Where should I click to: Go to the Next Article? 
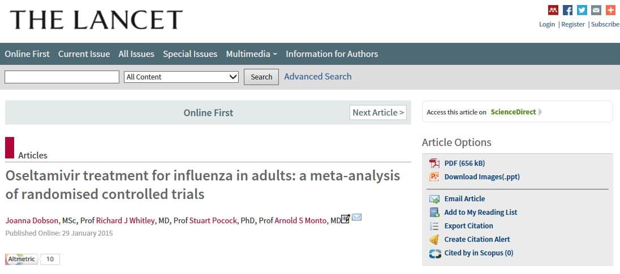point(378,113)
